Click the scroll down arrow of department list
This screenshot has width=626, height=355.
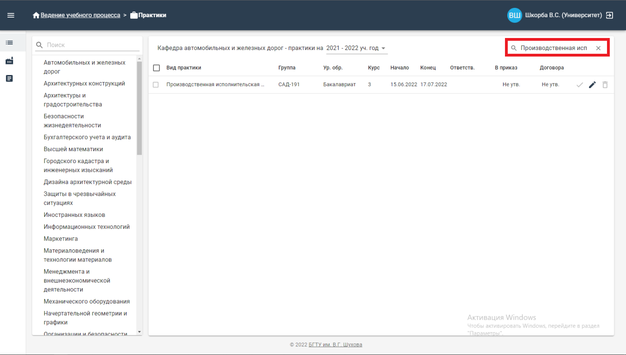pos(140,332)
